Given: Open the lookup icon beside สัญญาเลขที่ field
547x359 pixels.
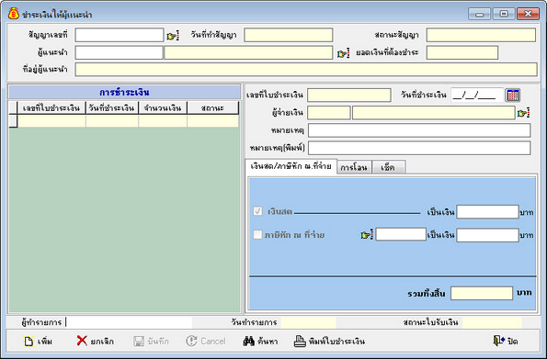Looking at the screenshot, I should 173,36.
